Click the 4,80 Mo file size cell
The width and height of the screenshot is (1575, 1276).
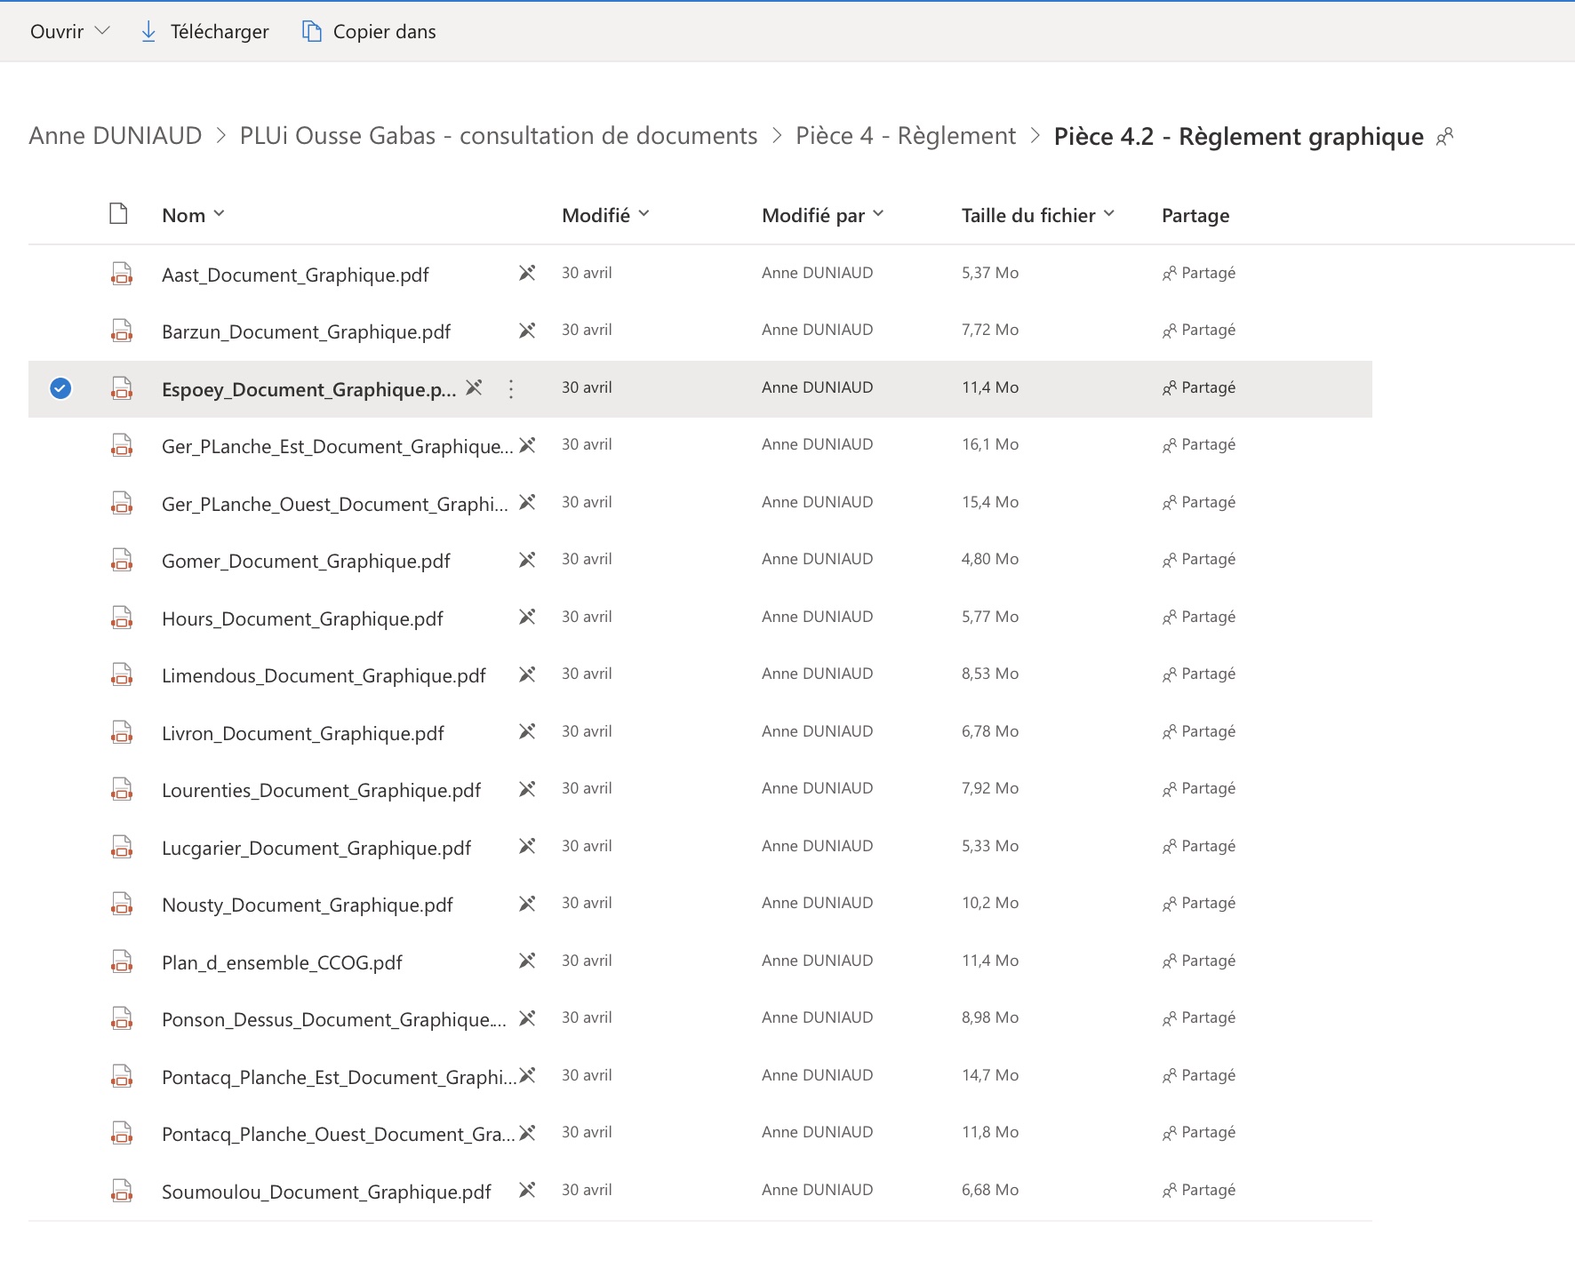point(990,559)
